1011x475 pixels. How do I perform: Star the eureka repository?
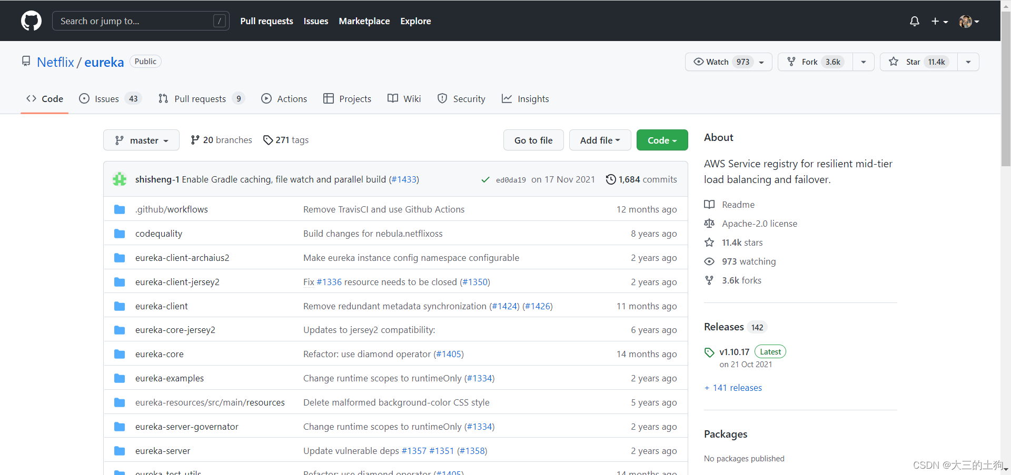point(919,62)
